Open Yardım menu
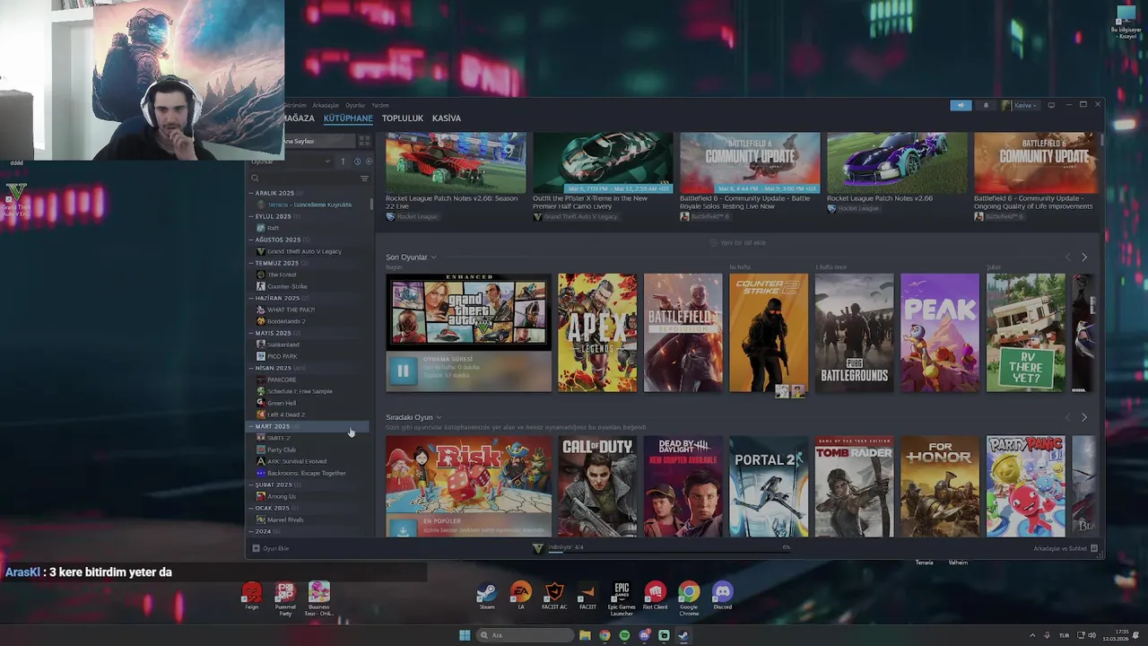Viewport: 1148px width, 646px height. click(x=380, y=105)
